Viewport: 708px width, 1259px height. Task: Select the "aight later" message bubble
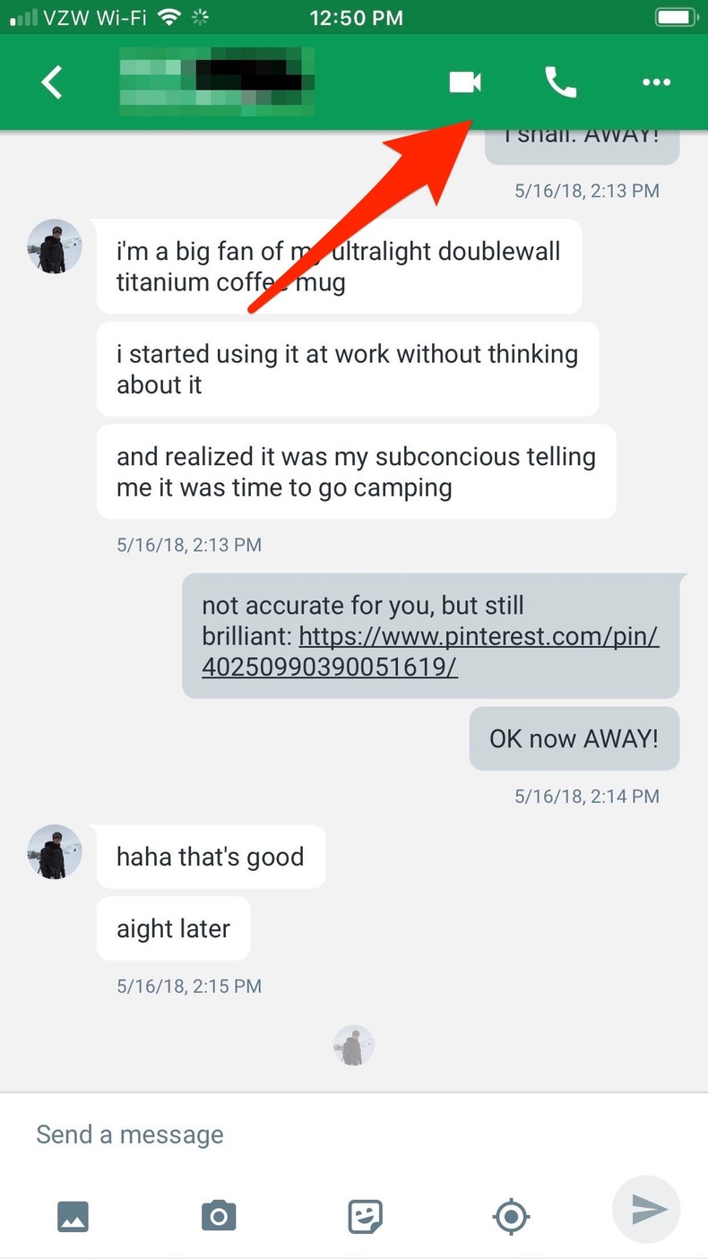(173, 928)
